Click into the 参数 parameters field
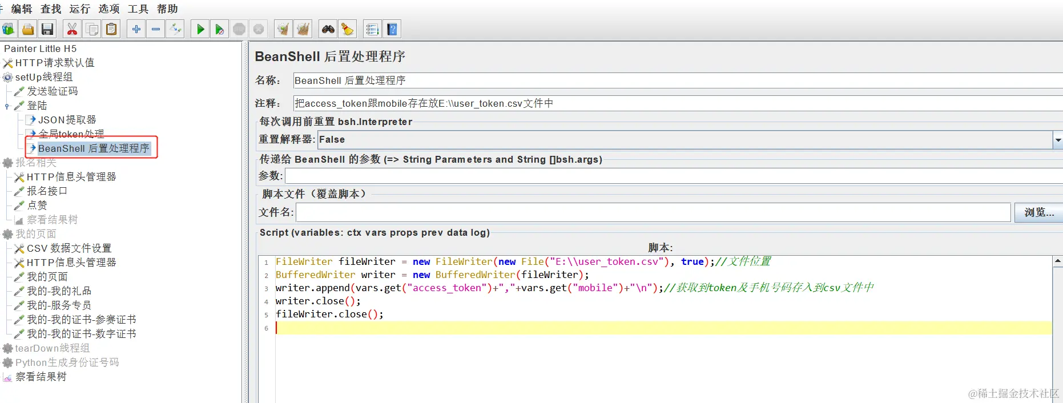 (x=674, y=176)
